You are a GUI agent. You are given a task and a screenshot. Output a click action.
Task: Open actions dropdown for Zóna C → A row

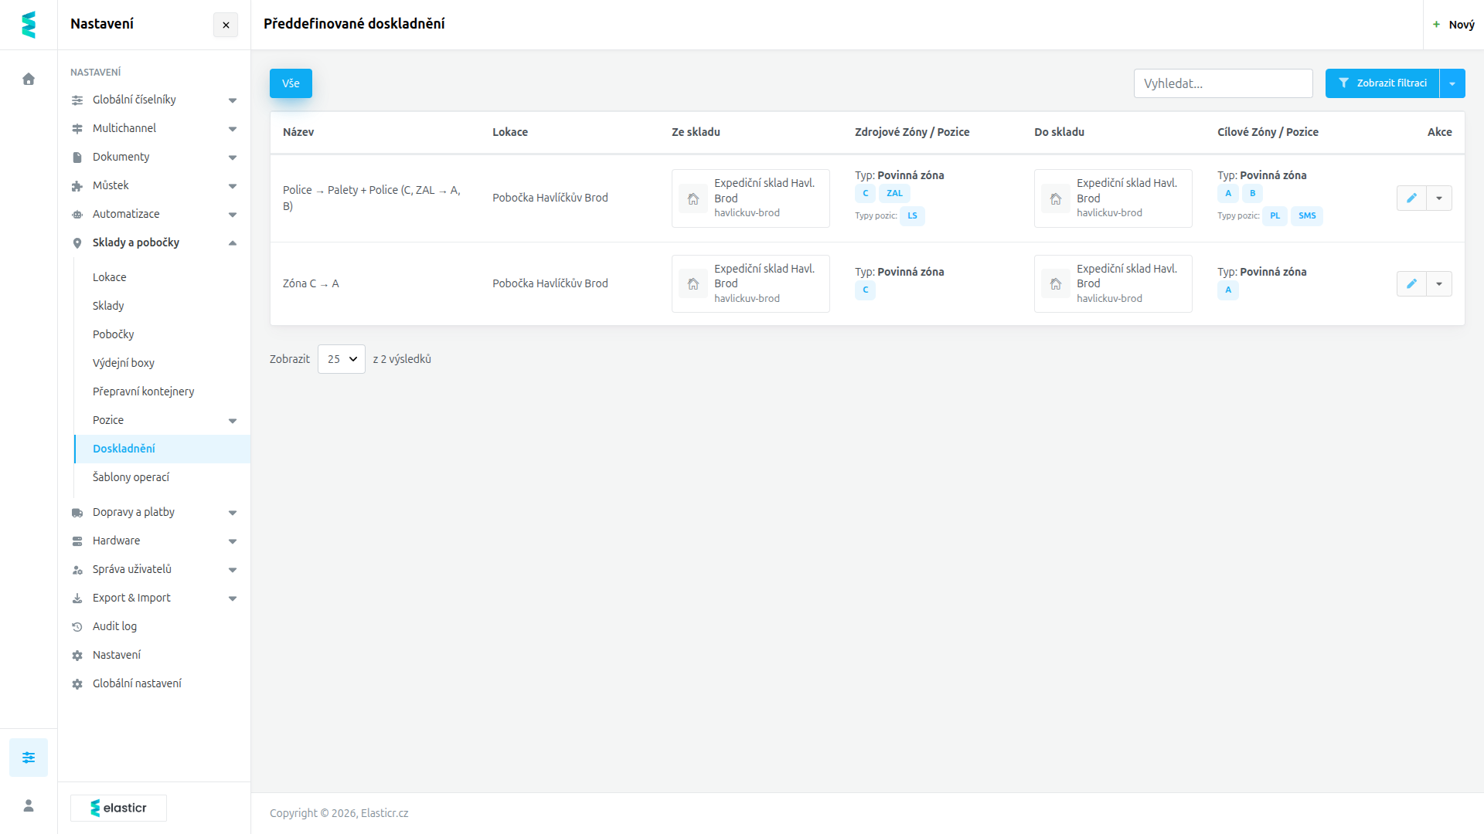(x=1439, y=283)
